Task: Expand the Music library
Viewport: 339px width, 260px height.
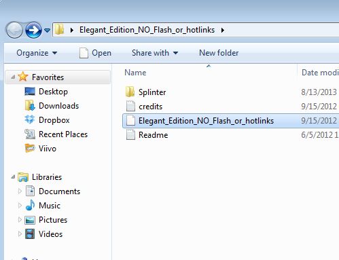Action: coord(20,206)
